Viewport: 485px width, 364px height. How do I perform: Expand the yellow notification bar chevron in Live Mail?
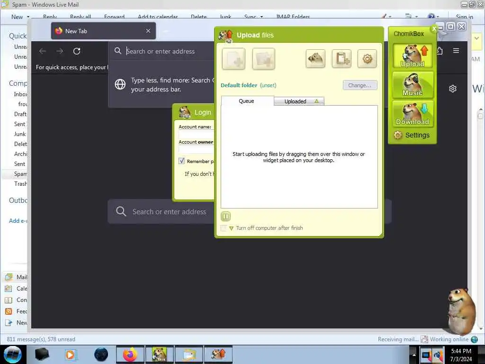click(476, 38)
